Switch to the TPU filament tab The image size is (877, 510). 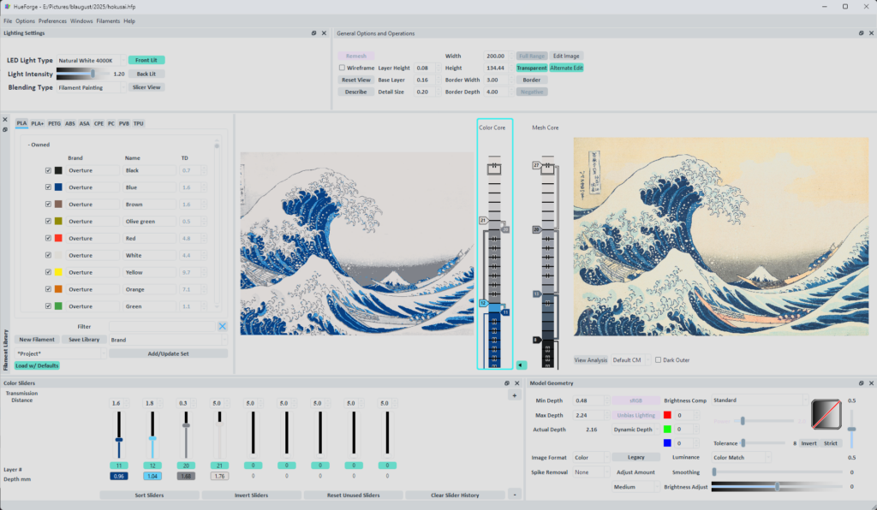138,123
